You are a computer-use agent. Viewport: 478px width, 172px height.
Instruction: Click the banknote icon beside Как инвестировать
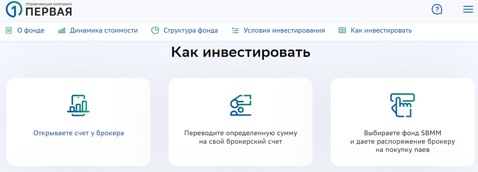click(342, 30)
